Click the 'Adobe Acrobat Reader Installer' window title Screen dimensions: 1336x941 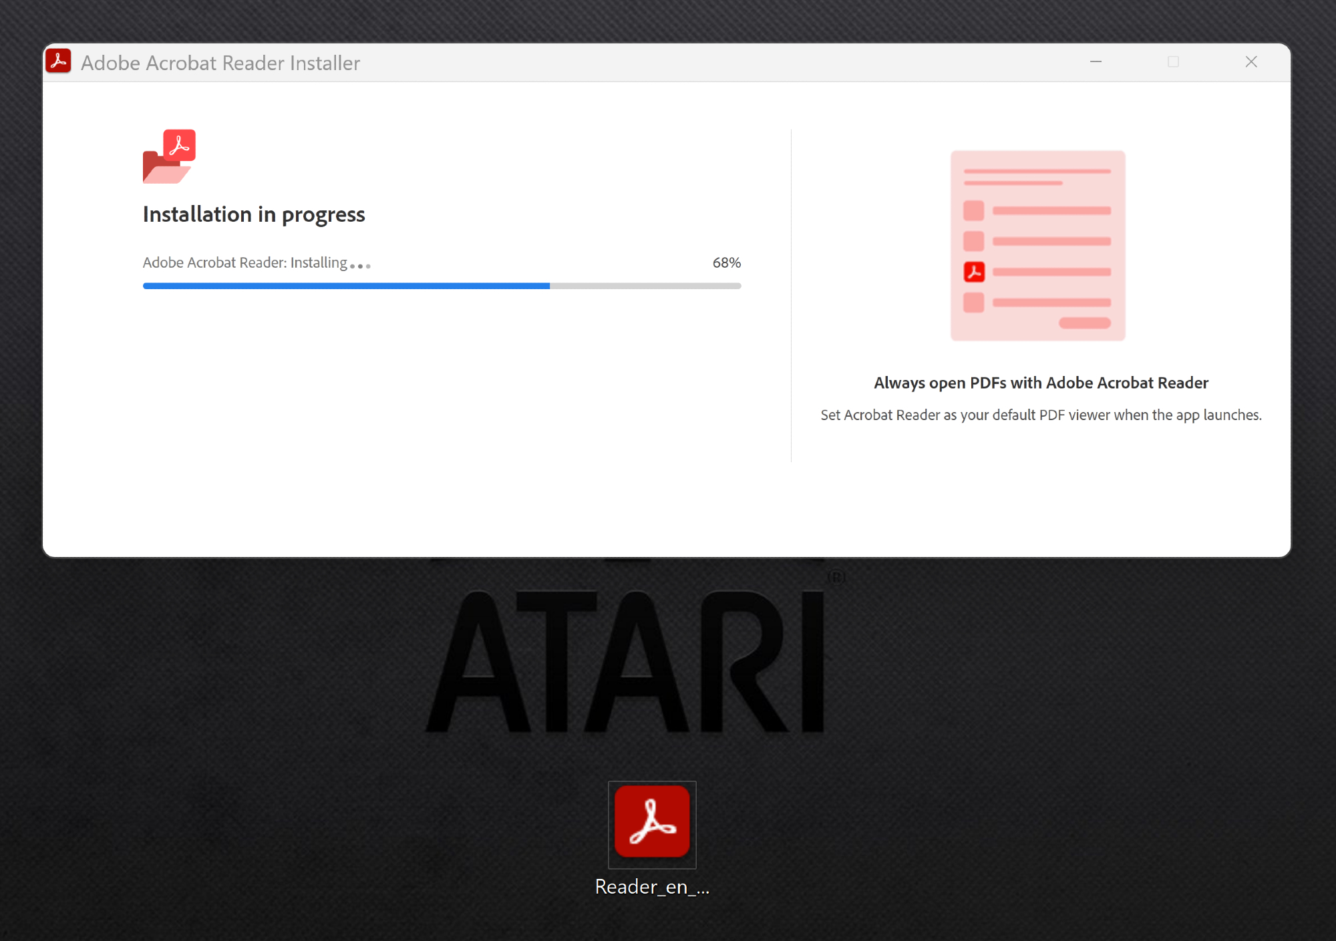(220, 63)
